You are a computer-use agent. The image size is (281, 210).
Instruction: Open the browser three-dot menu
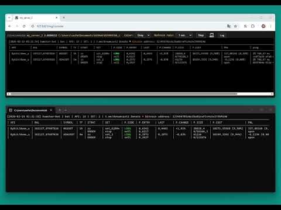271,26
